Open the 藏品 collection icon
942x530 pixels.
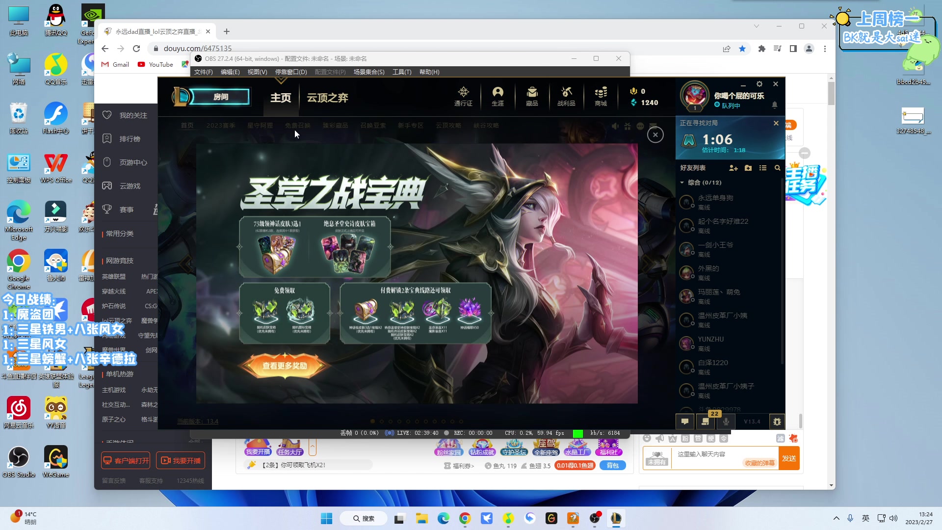[x=532, y=96]
